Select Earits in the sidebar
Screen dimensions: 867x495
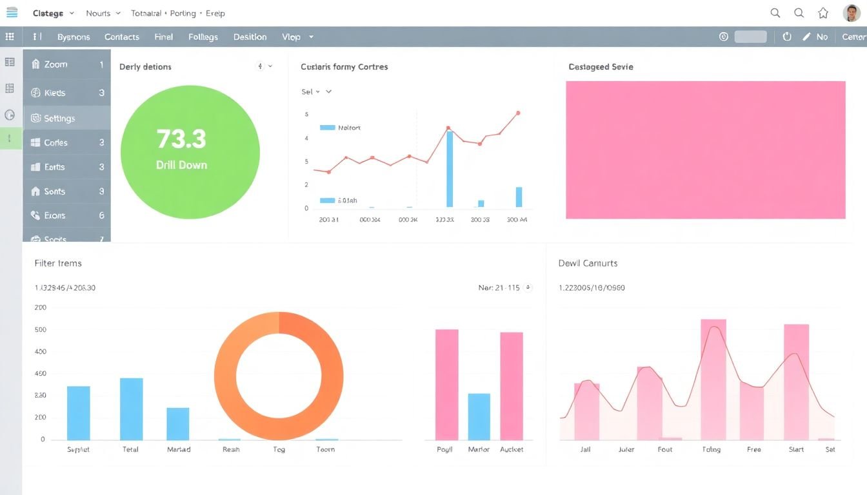pyautogui.click(x=66, y=167)
